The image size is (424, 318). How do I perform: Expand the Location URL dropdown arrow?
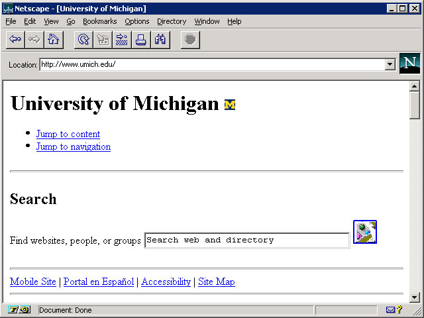coord(390,65)
